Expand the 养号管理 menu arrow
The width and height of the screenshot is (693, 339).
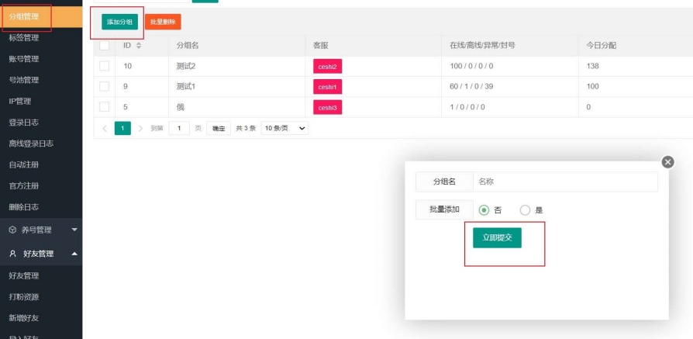(x=74, y=230)
